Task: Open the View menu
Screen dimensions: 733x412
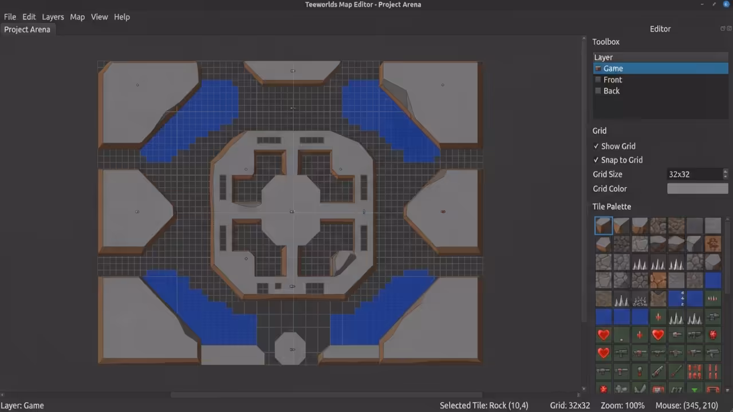Action: (x=99, y=17)
